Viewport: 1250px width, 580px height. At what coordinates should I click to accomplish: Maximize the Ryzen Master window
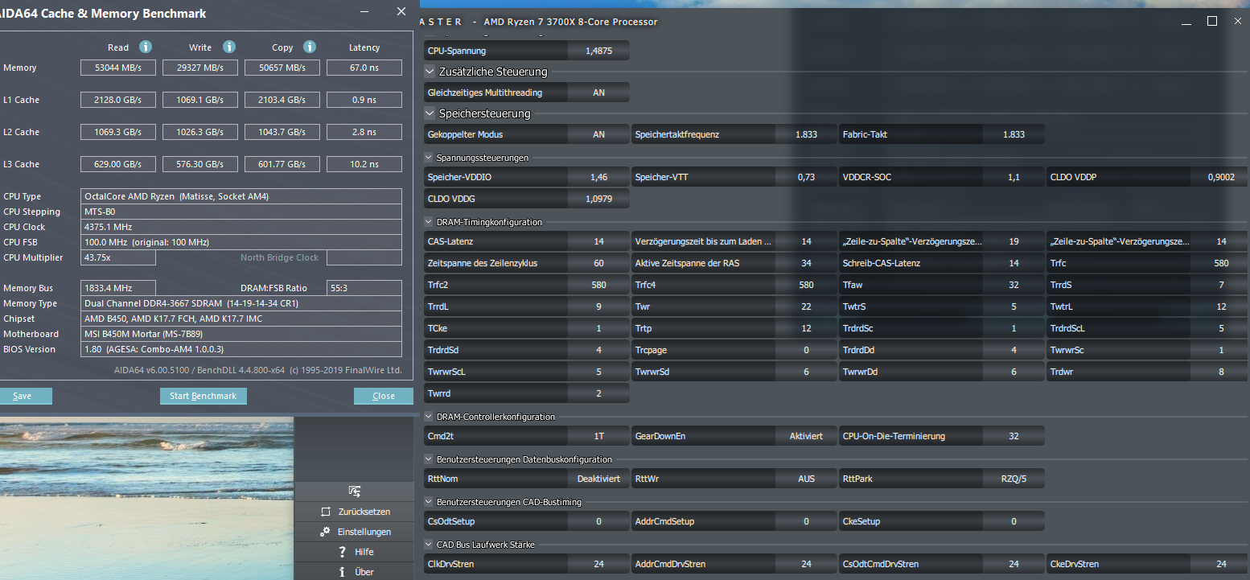[x=1212, y=22]
